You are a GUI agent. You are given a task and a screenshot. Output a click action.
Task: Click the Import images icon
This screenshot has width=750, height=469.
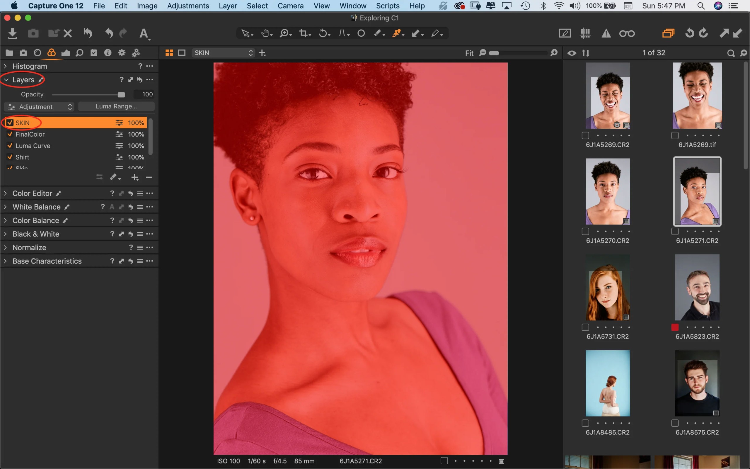point(12,33)
